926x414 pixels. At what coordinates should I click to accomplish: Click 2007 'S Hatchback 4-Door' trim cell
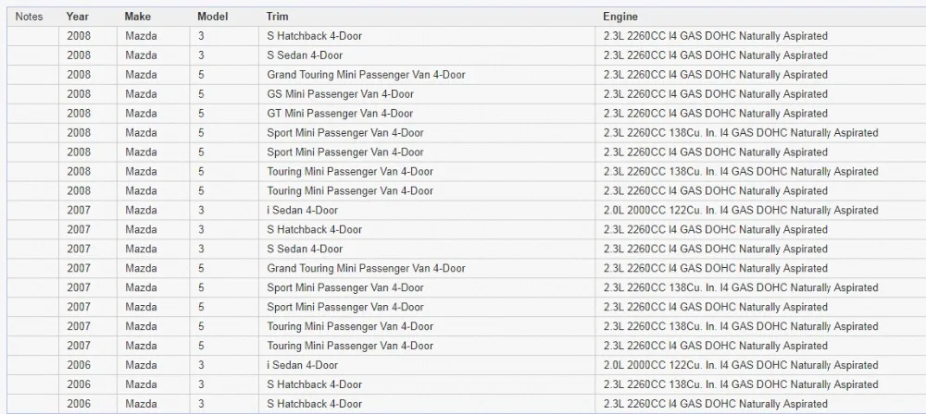427,229
